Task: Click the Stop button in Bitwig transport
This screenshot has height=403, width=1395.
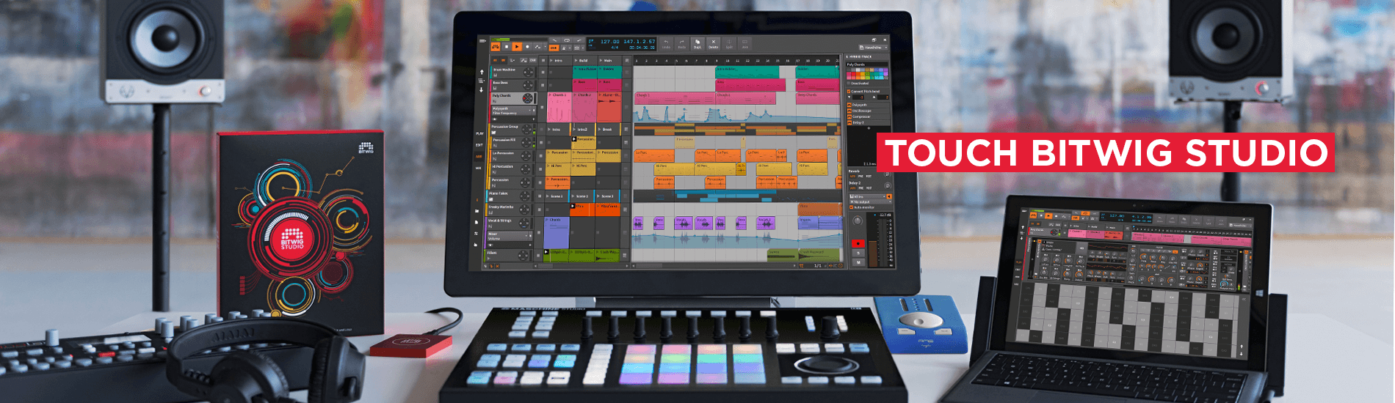Action: pyautogui.click(x=507, y=47)
